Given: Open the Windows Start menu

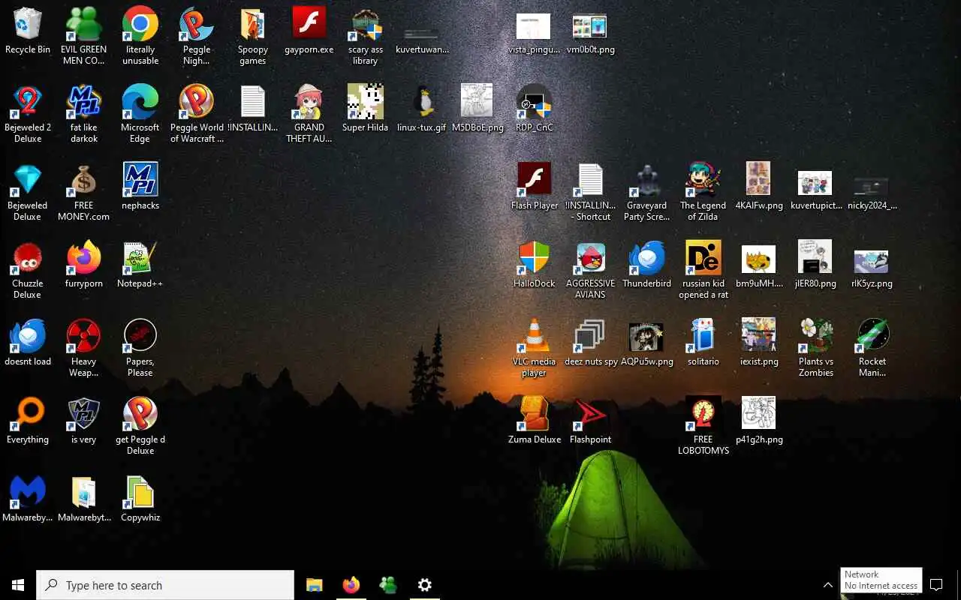Looking at the screenshot, I should pos(18,585).
